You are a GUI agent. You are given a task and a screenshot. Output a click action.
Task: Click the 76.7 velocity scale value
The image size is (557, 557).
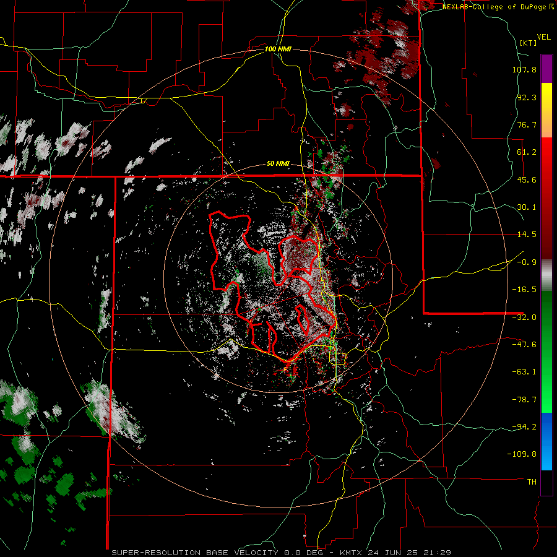pyautogui.click(x=527, y=124)
